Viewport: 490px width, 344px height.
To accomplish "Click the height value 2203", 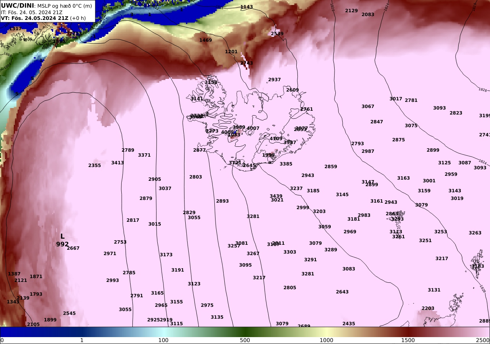I will pyautogui.click(x=428, y=308).
